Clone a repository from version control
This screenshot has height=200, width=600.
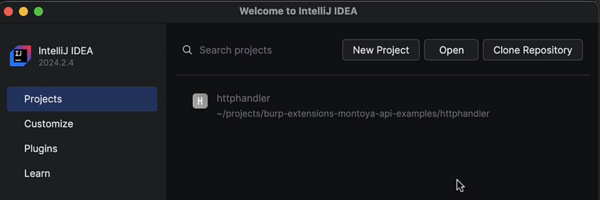(x=532, y=50)
